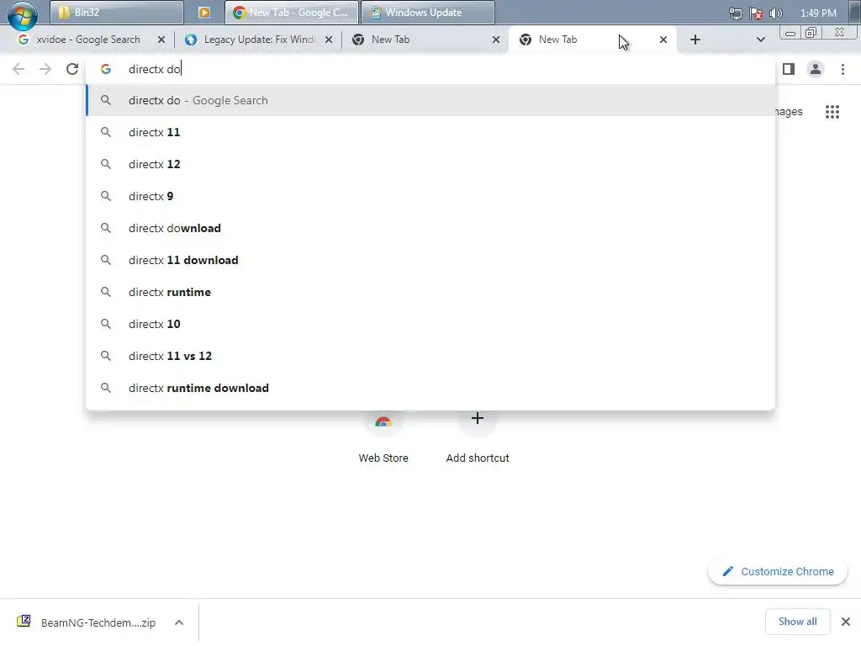The height and width of the screenshot is (646, 861).
Task: Select 'directx 11' suggestion
Action: (430, 132)
